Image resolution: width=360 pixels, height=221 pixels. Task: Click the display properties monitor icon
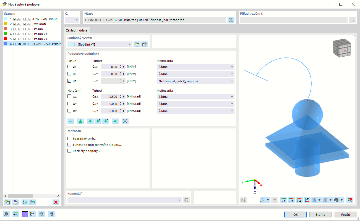click(x=42, y=214)
